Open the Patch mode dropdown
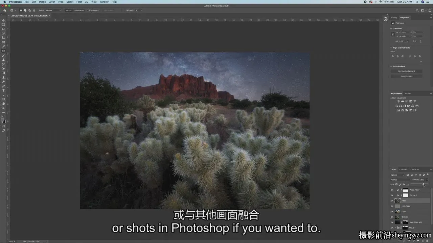The width and height of the screenshot is (433, 243). click(x=54, y=10)
